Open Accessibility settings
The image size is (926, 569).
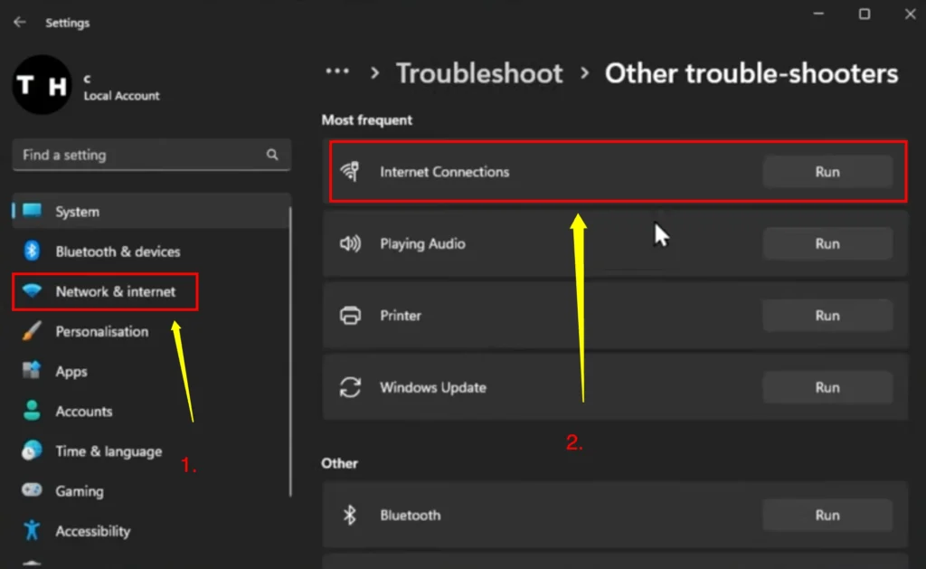(151, 531)
